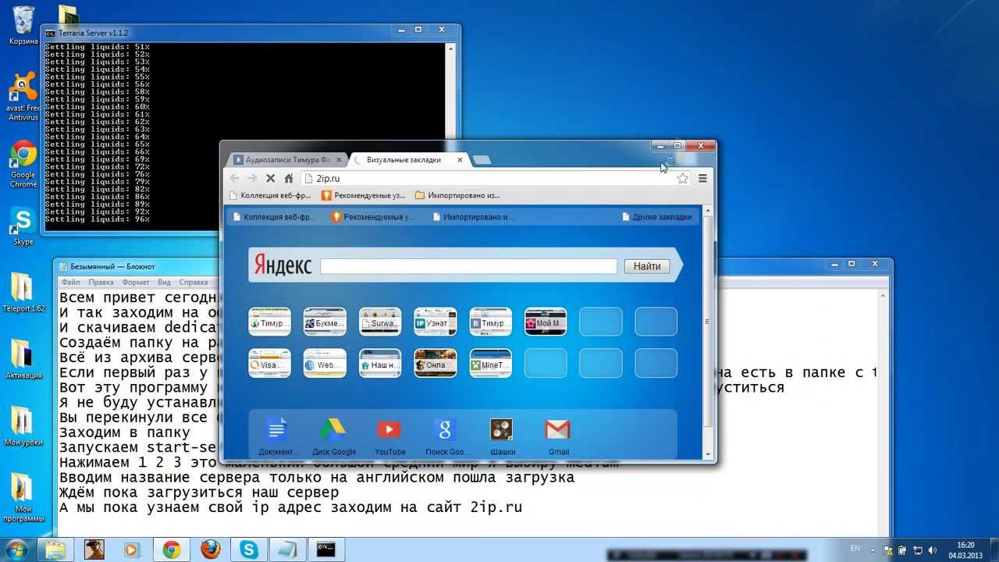Screen dimensions: 999x562
Task: Open the Узнат... visual bookmark tile
Action: [x=436, y=322]
